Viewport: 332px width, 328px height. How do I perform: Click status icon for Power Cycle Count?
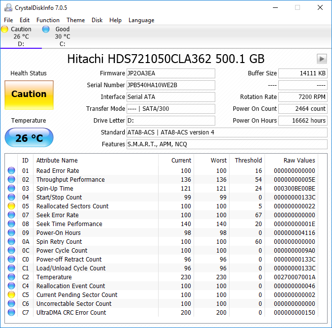pos(11,251)
